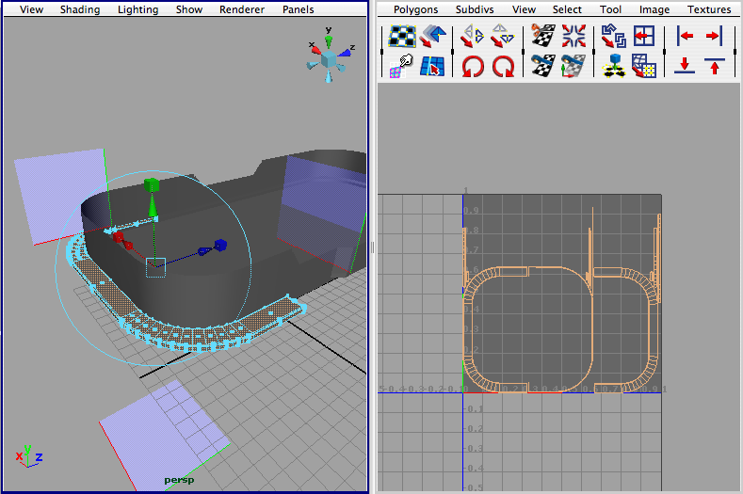743x494 pixels.
Task: Open the UV editor Select menu
Action: (567, 9)
